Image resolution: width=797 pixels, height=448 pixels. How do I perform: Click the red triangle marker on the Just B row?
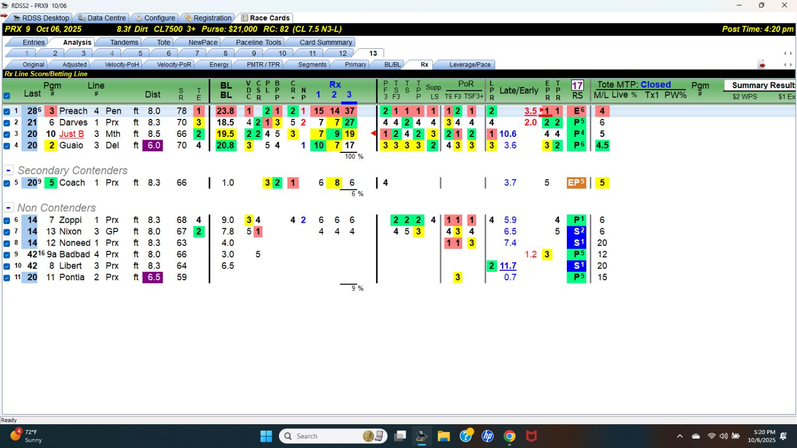tap(374, 134)
